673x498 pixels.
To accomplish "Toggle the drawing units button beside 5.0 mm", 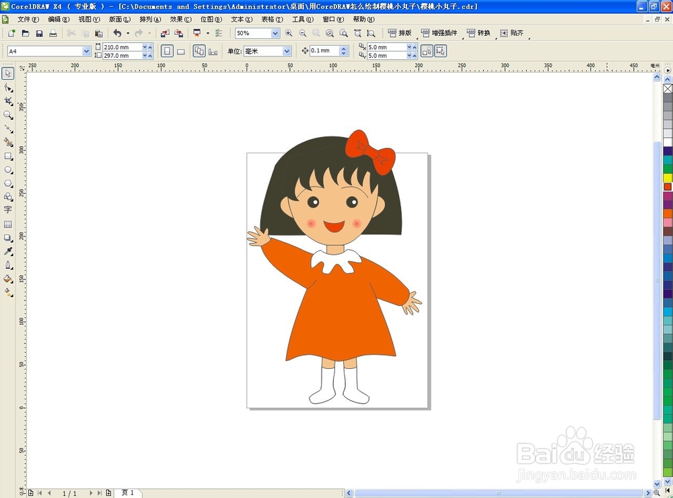I will 427,51.
